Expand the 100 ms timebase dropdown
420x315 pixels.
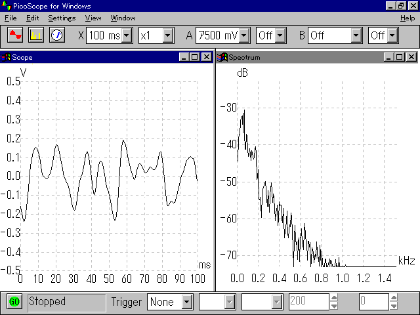127,35
